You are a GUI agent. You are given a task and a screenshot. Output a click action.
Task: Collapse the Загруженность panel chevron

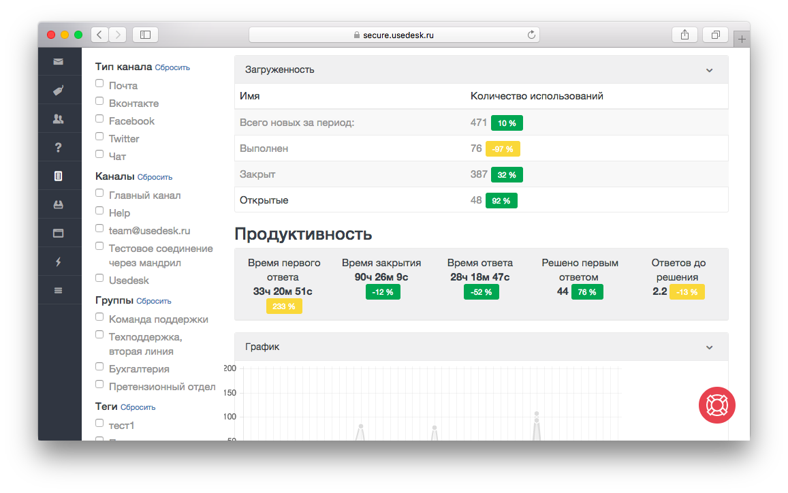pyautogui.click(x=709, y=69)
